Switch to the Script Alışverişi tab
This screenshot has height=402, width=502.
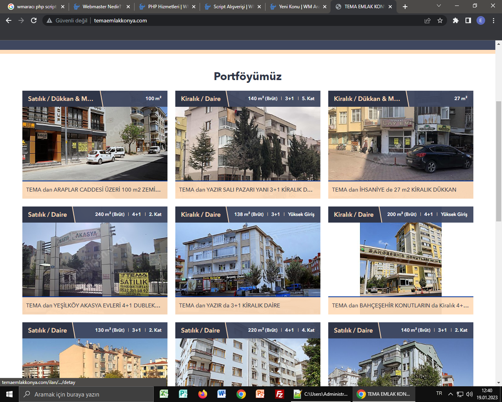pos(233,7)
